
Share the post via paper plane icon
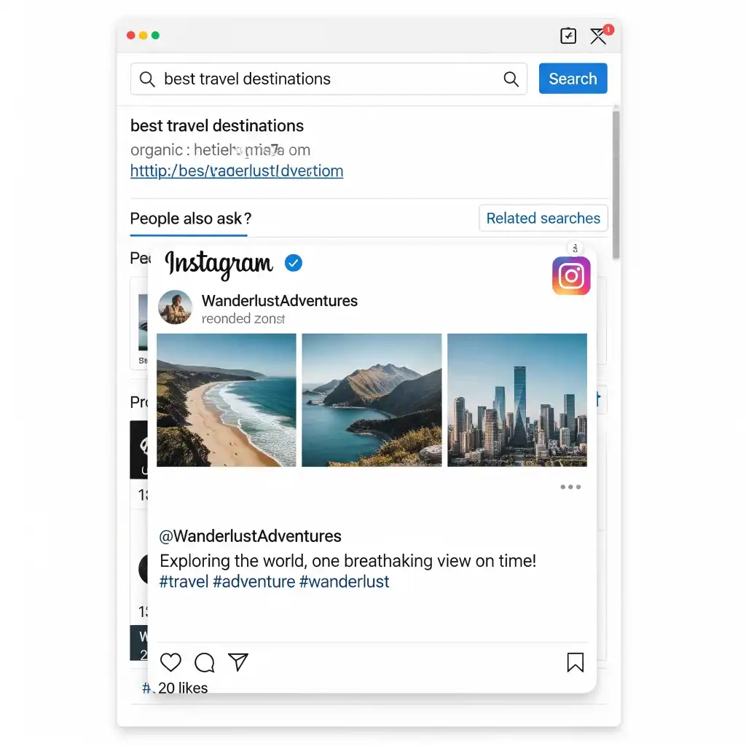point(238,661)
